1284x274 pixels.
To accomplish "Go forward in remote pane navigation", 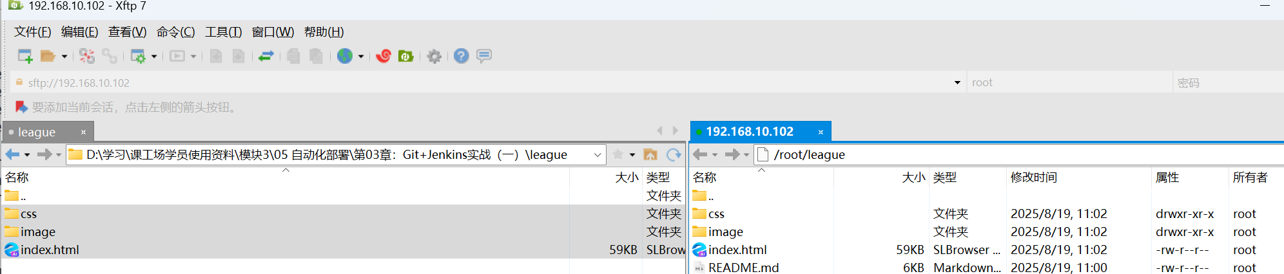I will (732, 154).
